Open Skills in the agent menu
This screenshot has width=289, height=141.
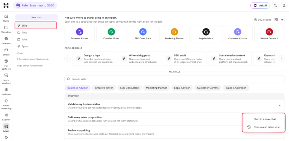pyautogui.click(x=36, y=26)
